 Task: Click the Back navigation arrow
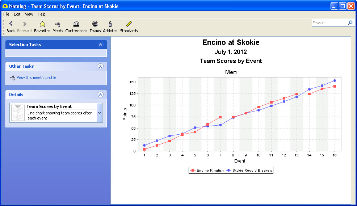coord(10,24)
